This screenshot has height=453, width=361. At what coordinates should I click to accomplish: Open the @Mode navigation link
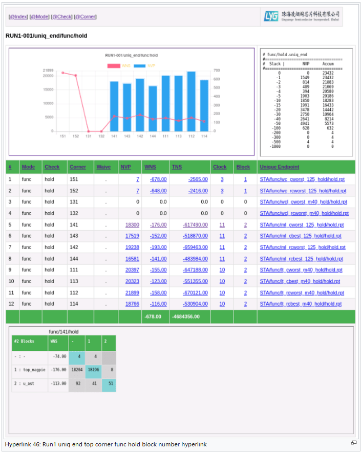click(39, 17)
